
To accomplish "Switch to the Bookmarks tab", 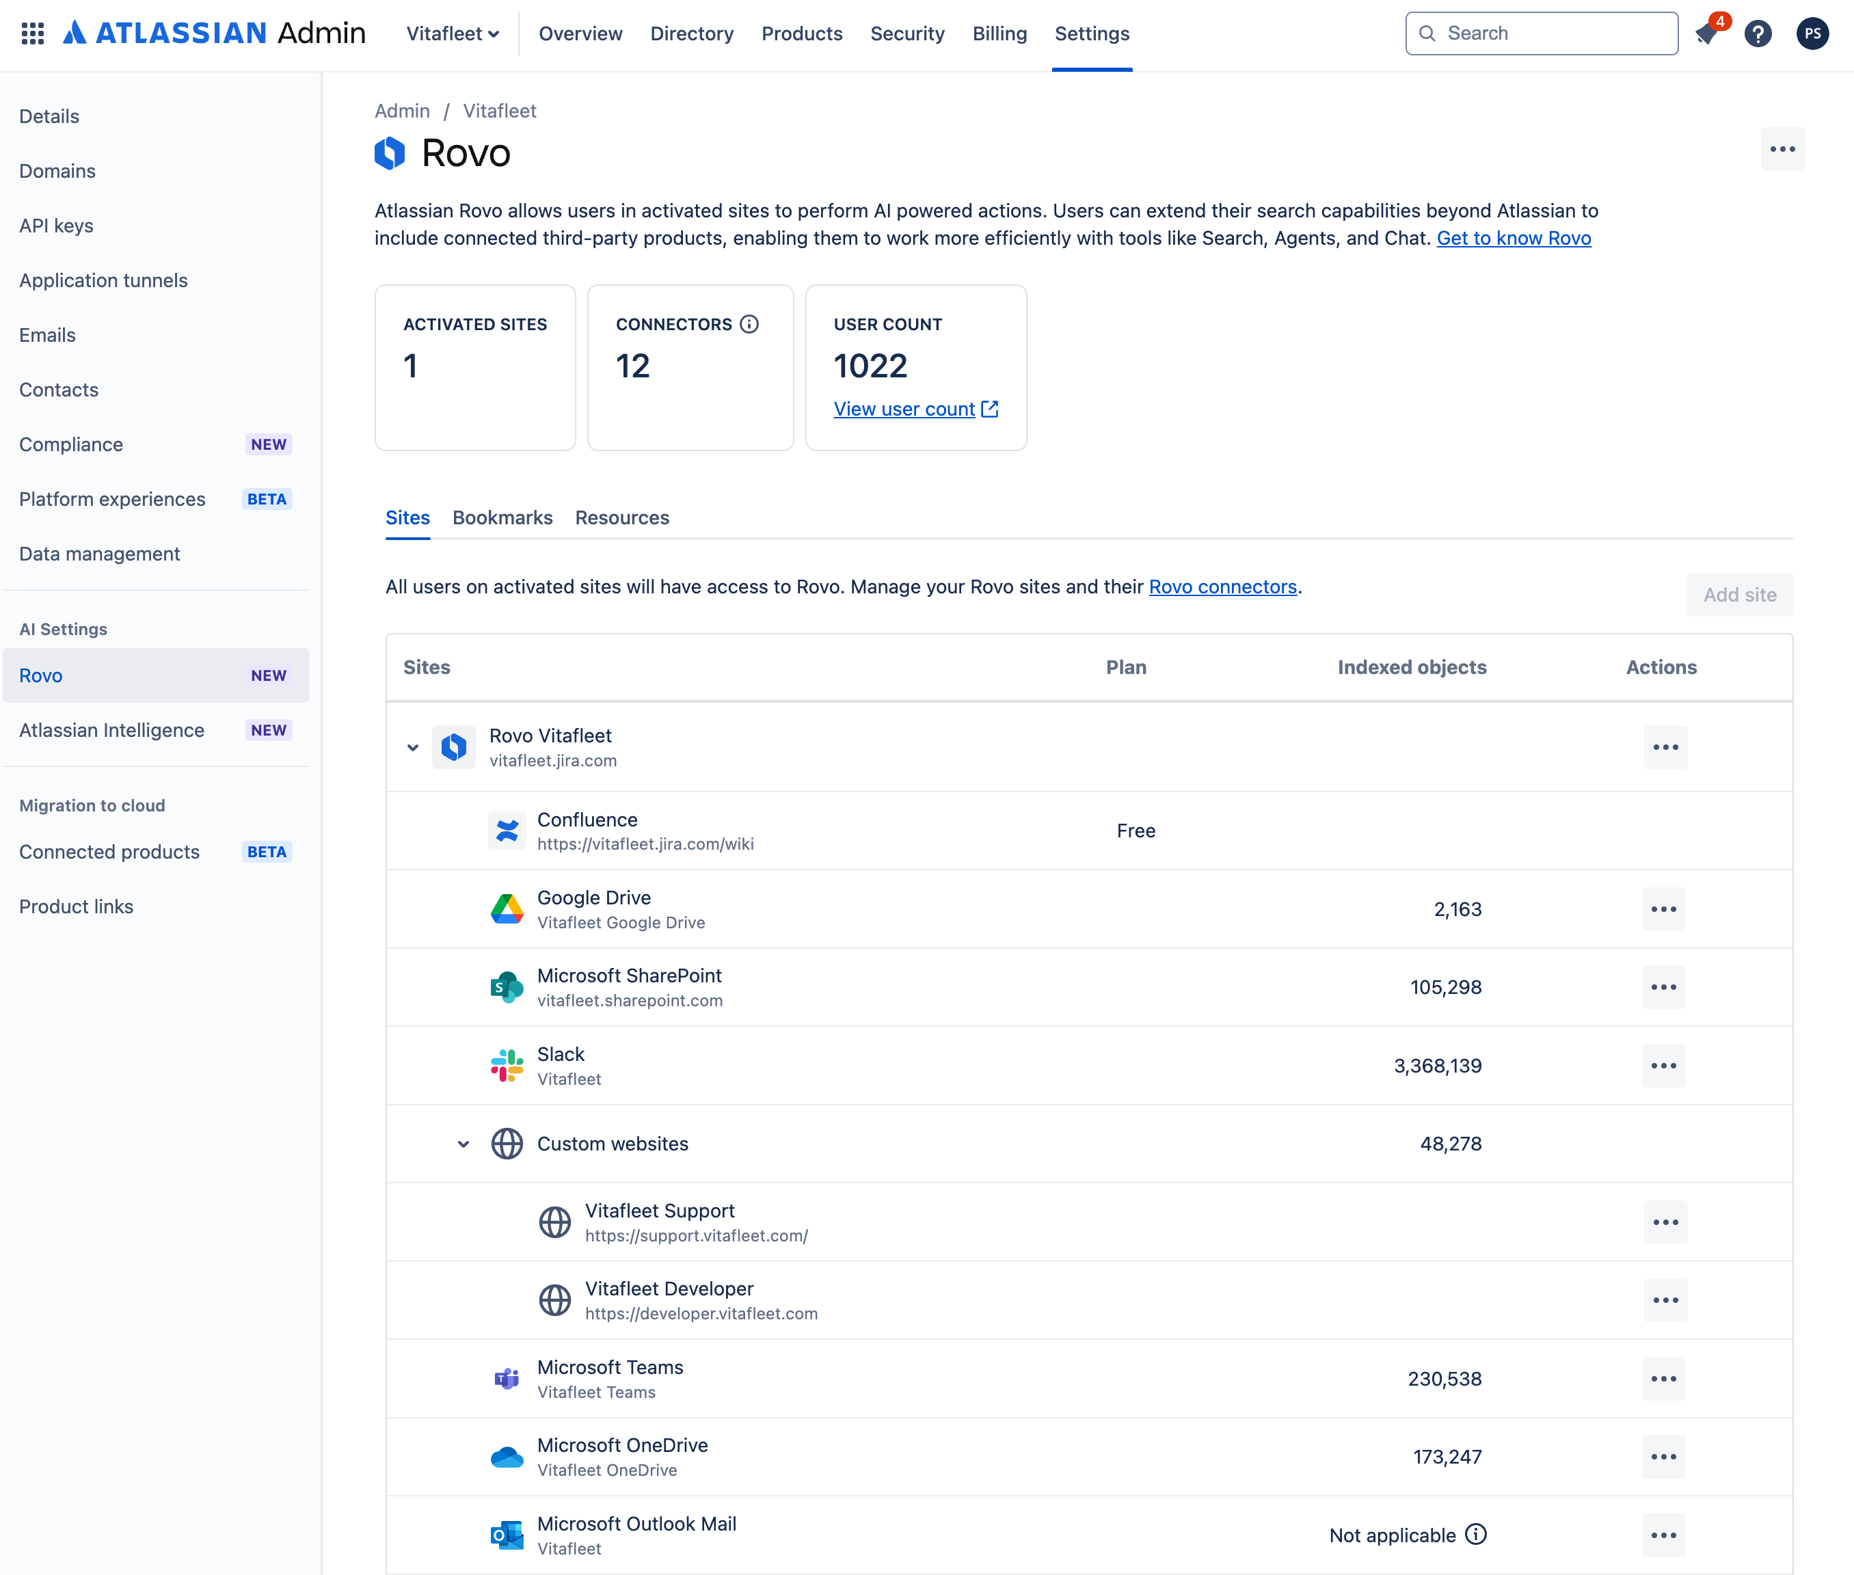I will (502, 518).
